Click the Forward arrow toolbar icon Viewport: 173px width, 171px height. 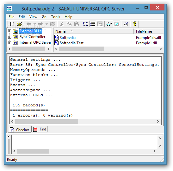pos(41,24)
